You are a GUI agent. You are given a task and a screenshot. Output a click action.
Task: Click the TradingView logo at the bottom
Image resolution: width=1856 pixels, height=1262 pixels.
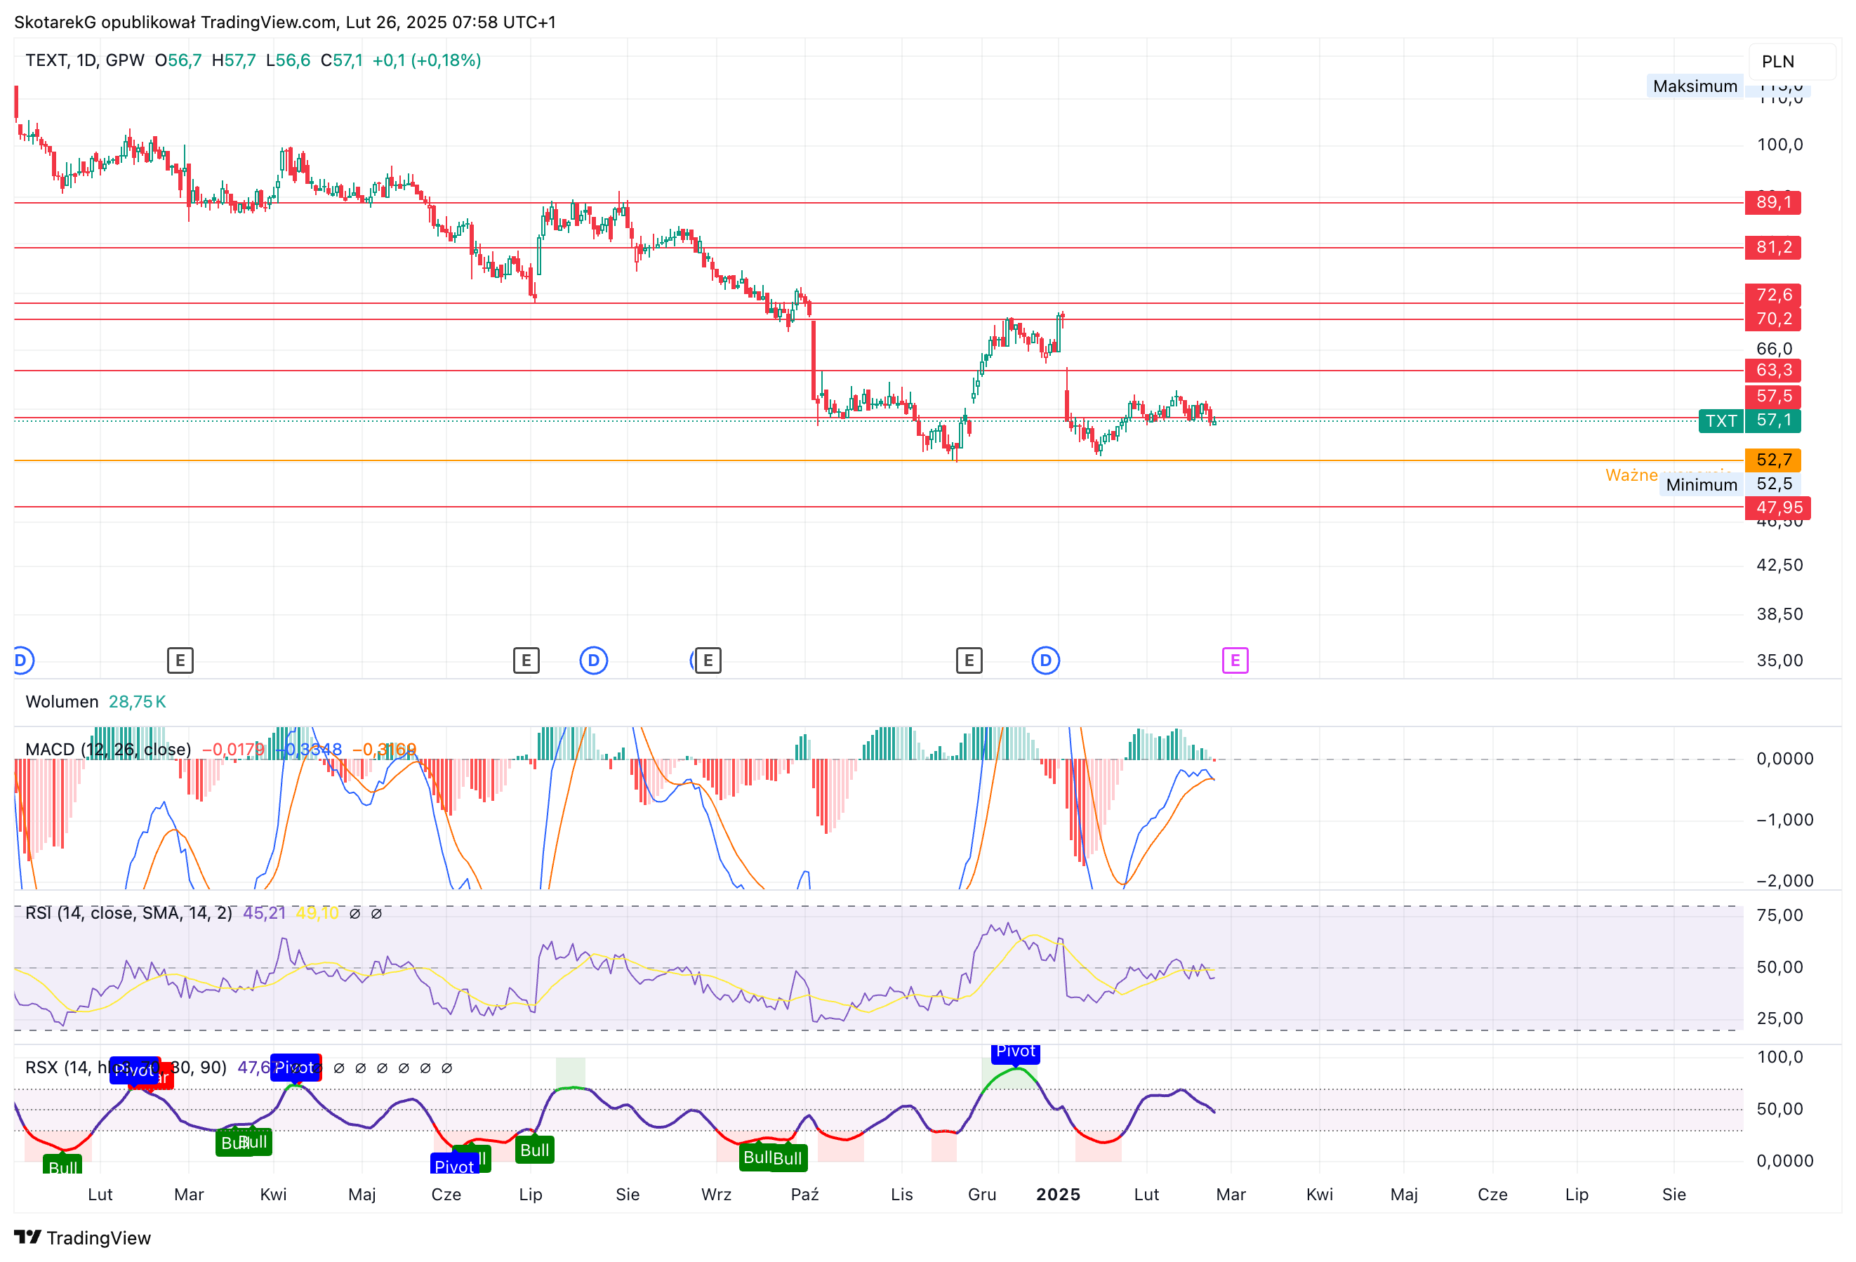82,1237
